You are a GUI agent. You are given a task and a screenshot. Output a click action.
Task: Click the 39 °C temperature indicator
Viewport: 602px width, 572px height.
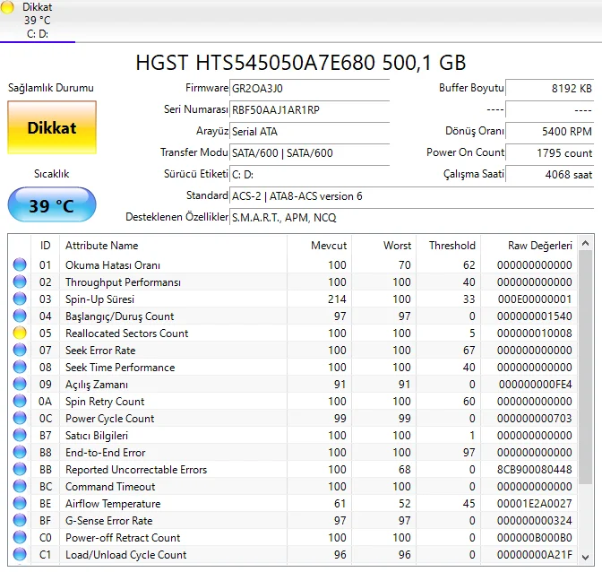[51, 205]
